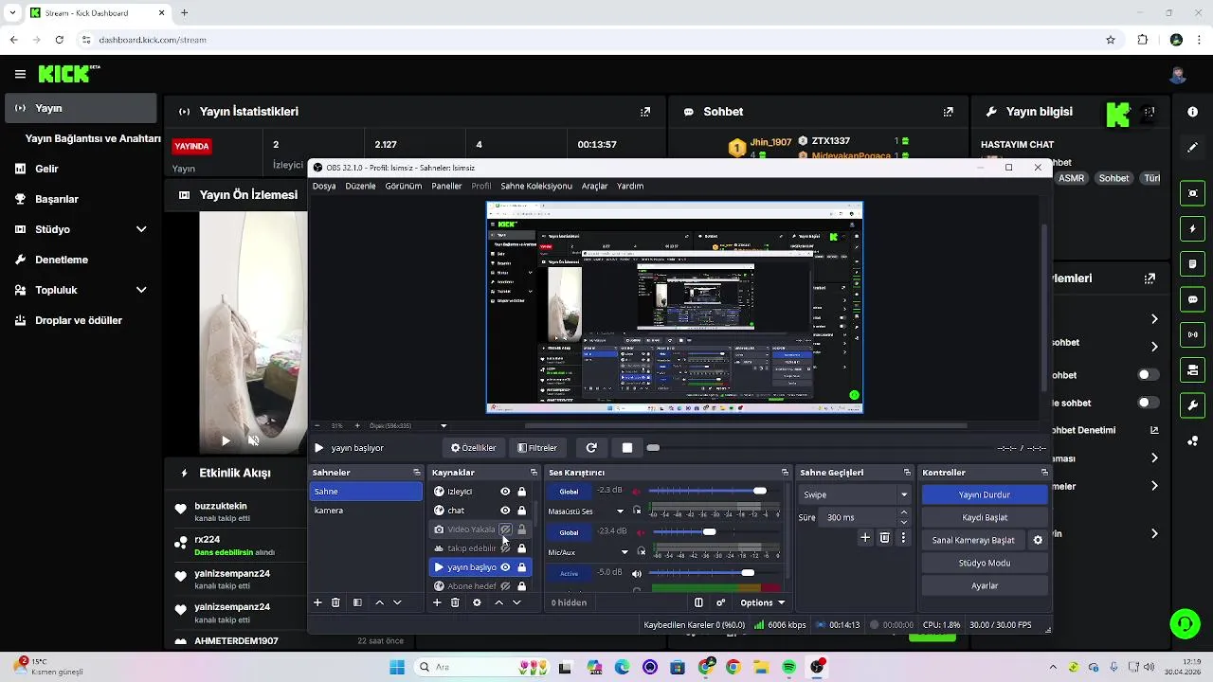Pop out the Sohbet panel on Kick
1213x682 pixels.
point(948,112)
